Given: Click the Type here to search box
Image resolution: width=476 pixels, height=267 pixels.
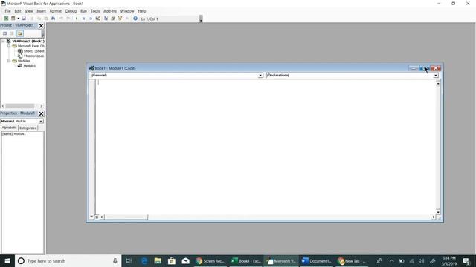Looking at the screenshot, I should (68, 260).
